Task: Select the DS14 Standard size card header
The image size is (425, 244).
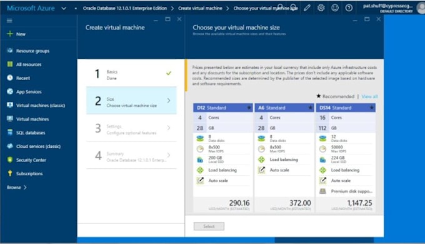Action: point(346,108)
